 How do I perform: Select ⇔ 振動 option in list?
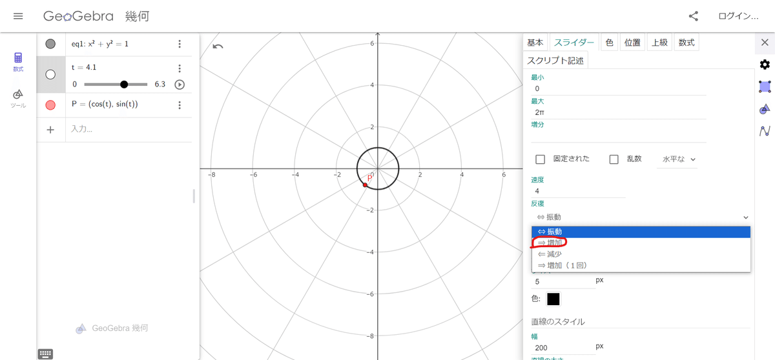641,232
